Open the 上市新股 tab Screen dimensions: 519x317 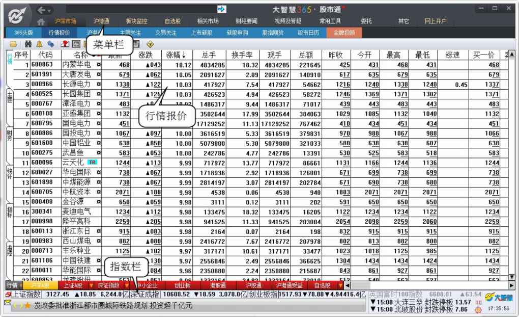tap(201, 33)
